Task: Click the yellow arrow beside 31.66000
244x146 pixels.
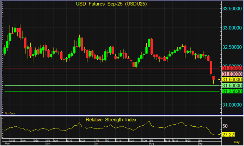Action: [x=219, y=80]
